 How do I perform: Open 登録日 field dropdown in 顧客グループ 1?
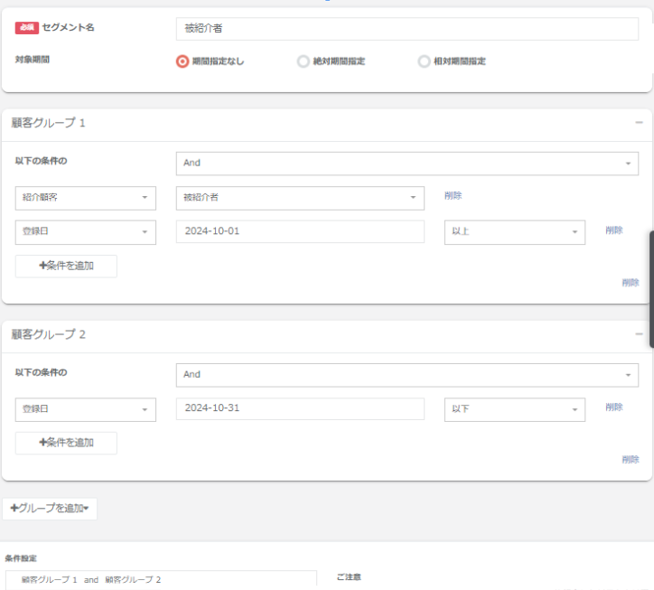click(86, 232)
